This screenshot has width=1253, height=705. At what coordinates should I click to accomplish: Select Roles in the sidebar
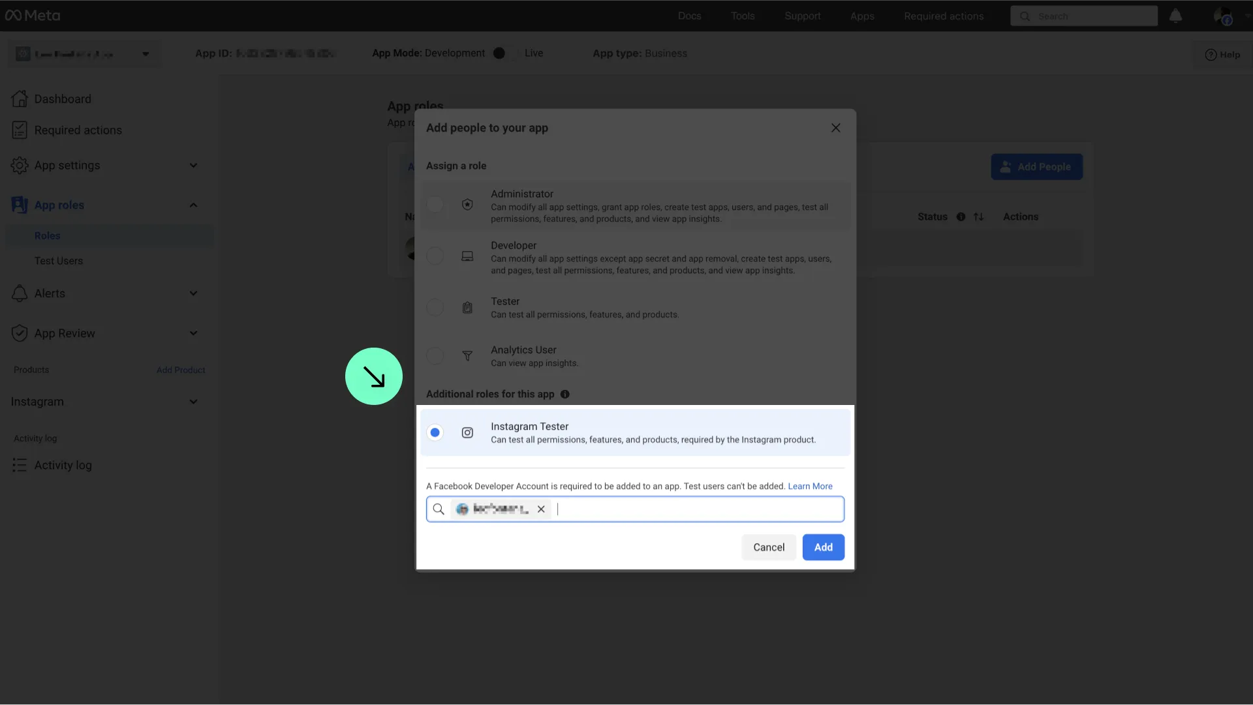click(x=110, y=235)
